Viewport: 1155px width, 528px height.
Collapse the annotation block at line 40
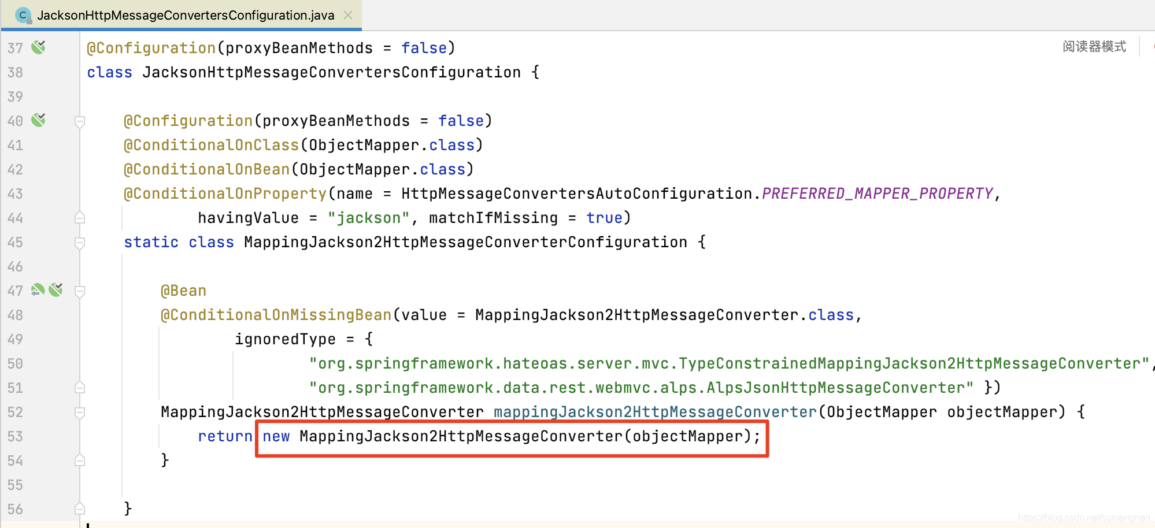pos(80,121)
